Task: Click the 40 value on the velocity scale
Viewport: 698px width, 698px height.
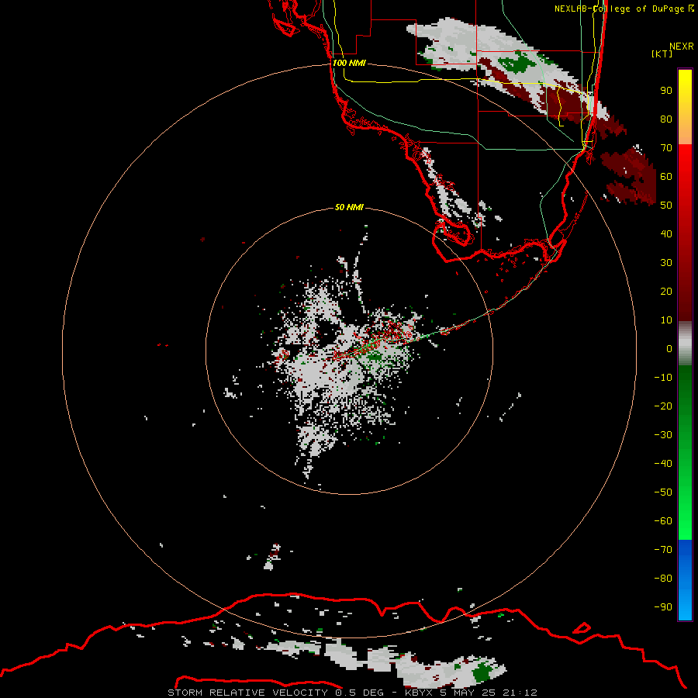Action: point(666,233)
